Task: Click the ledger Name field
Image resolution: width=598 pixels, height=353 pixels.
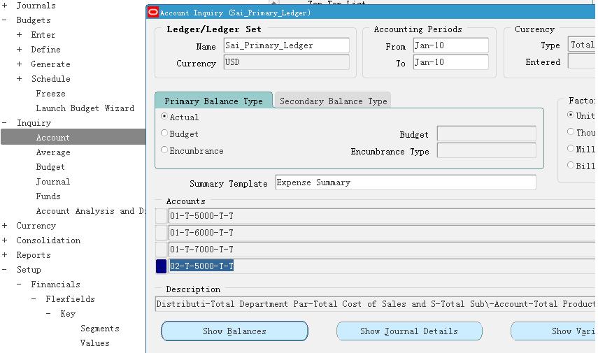Action: coord(287,45)
